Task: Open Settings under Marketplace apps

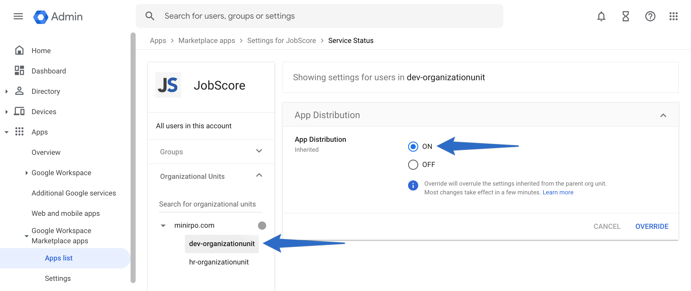Action: click(58, 278)
